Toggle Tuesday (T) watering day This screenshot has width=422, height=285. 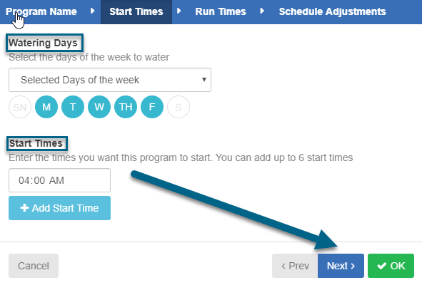point(73,107)
